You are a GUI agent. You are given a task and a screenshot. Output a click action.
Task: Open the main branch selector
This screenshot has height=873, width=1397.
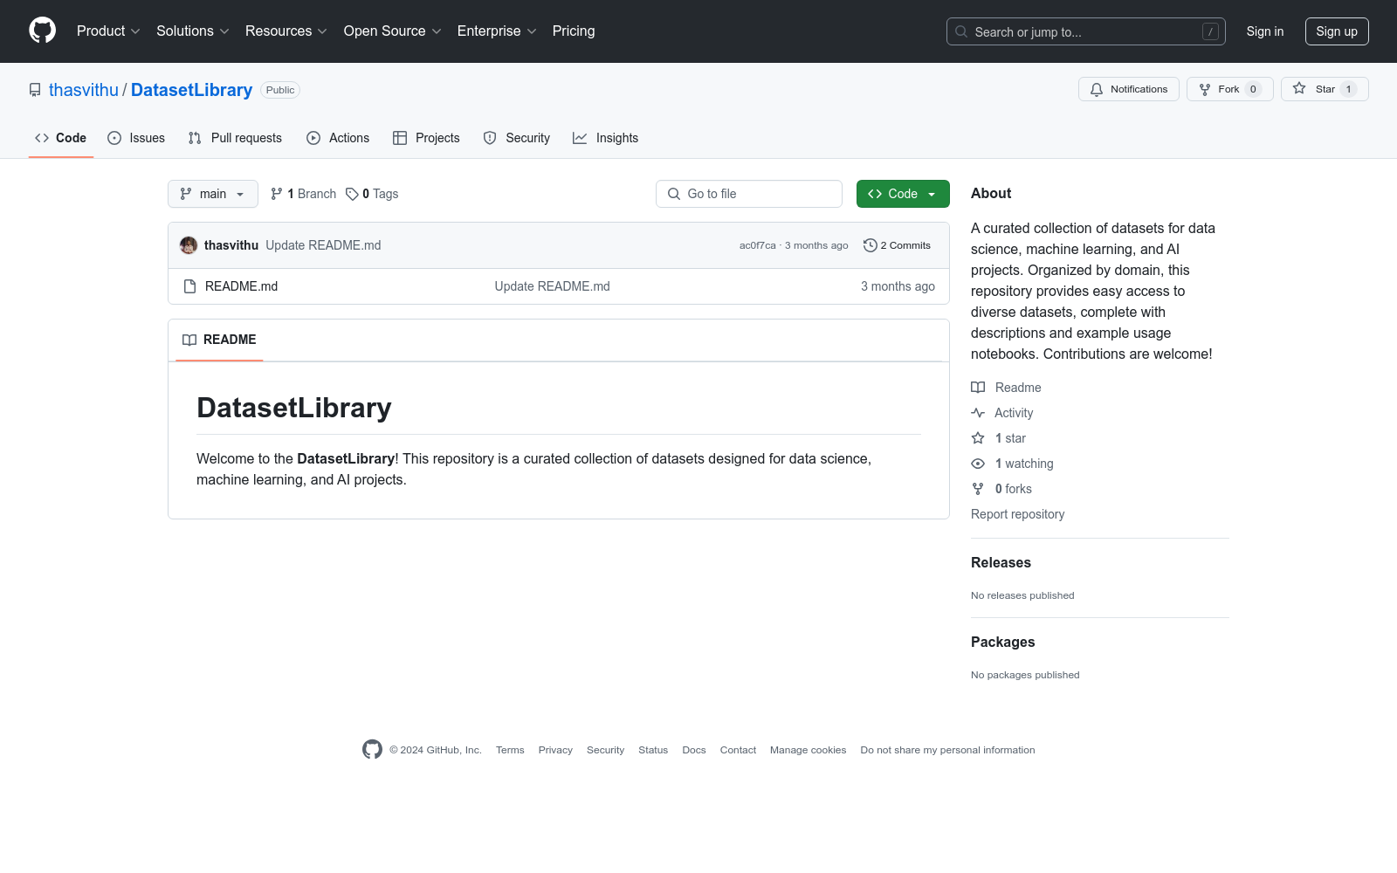click(x=213, y=194)
